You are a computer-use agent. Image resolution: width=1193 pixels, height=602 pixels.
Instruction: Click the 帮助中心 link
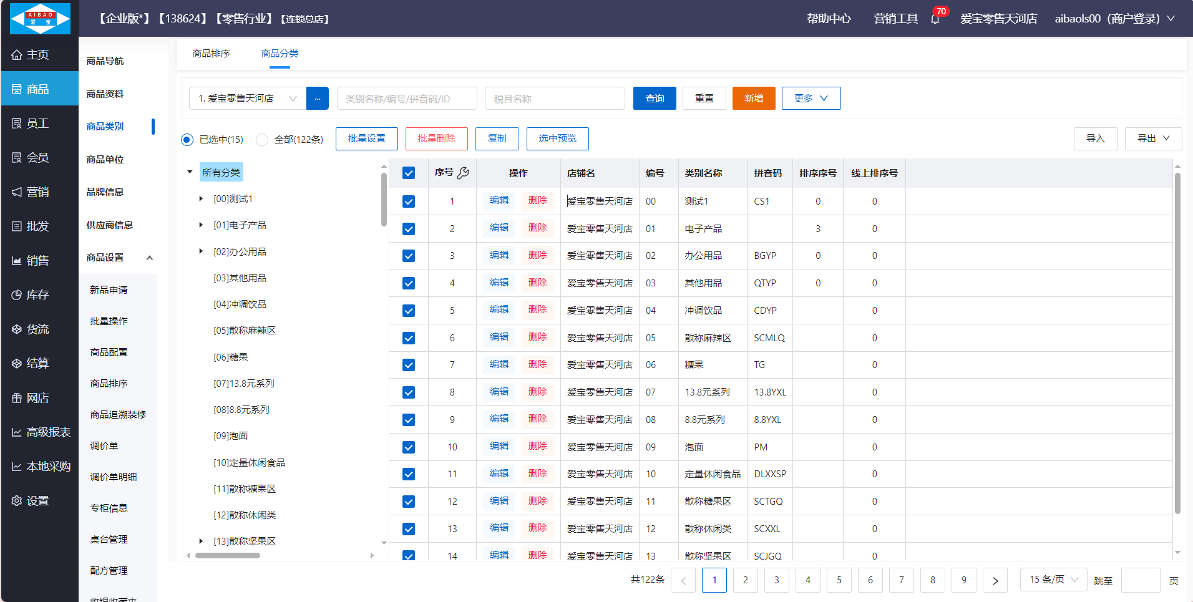(829, 19)
